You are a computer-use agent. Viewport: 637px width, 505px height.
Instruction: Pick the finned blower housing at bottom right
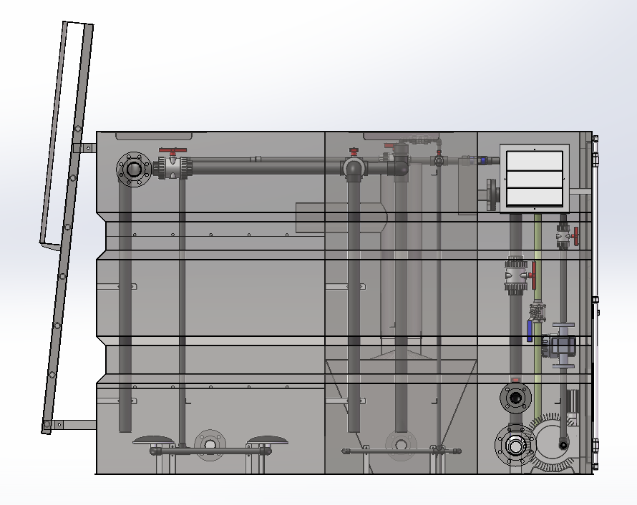point(553,443)
